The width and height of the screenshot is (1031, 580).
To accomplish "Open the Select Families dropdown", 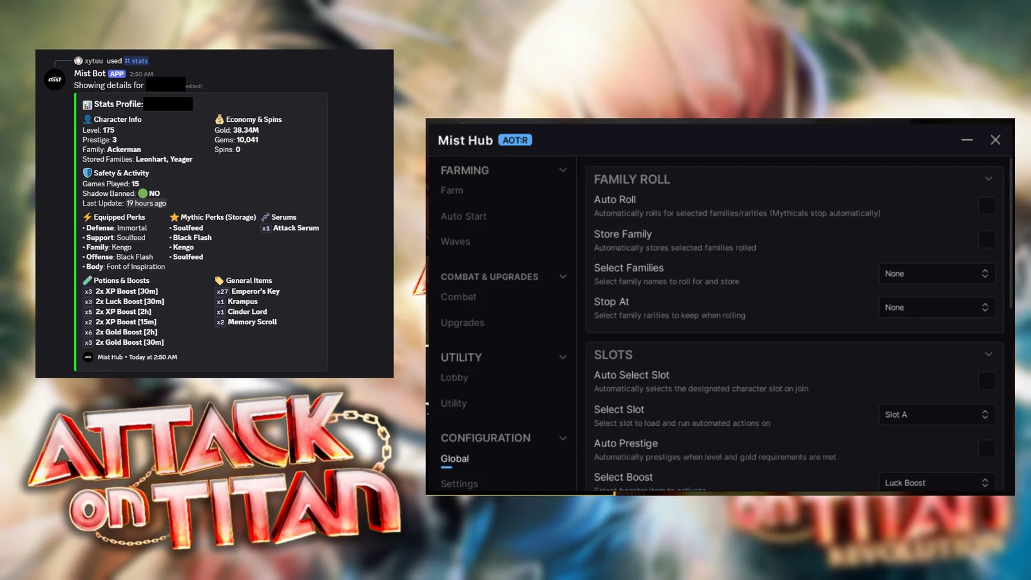I will pos(937,273).
